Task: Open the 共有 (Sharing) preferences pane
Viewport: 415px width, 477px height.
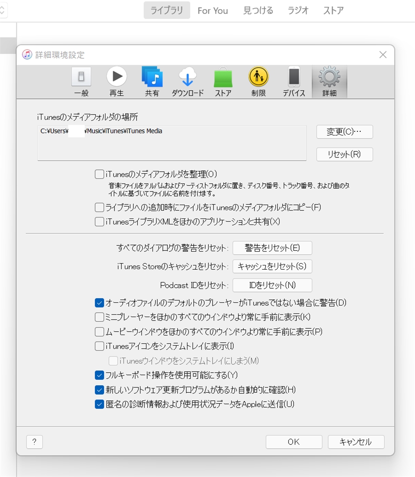Action: point(152,82)
